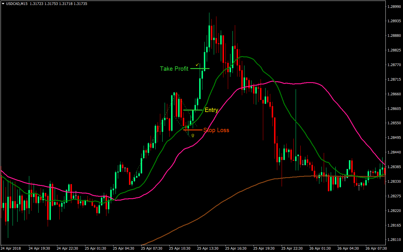Click time axis label 24 Apr 2018
Viewport: 403px width, 252px height.
[11, 248]
